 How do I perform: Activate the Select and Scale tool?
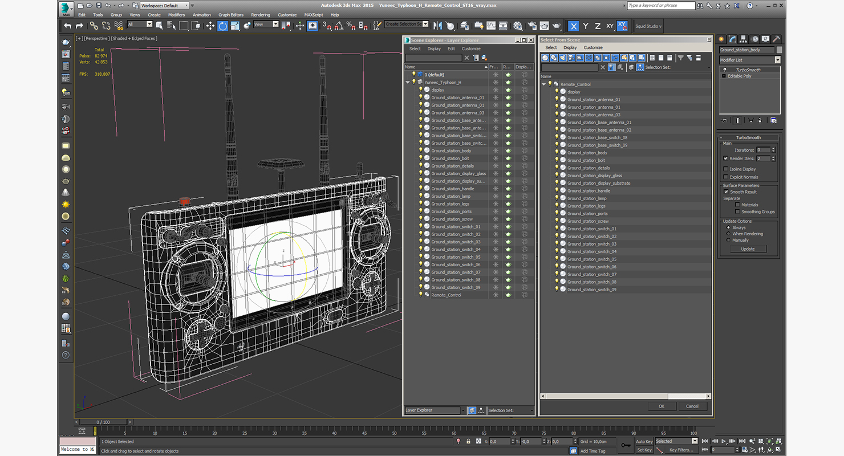point(234,26)
